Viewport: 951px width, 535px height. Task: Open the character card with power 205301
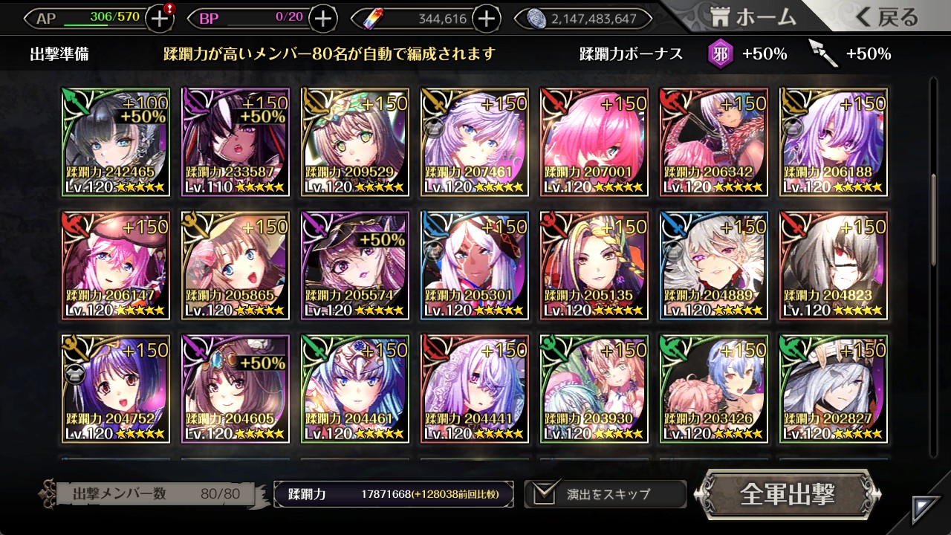point(474,265)
